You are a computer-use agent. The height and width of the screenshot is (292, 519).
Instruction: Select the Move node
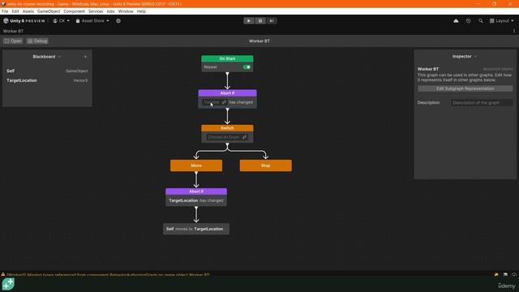[196, 165]
